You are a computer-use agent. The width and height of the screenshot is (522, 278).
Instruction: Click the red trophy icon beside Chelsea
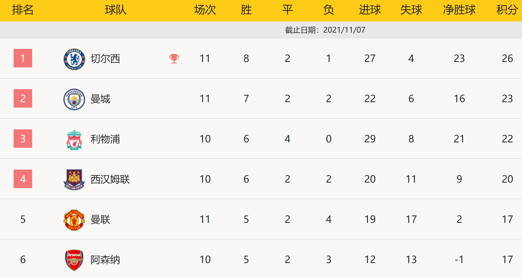[174, 58]
